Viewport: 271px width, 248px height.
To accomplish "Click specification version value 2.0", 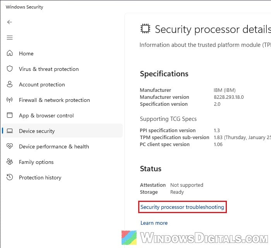I will coord(217,104).
